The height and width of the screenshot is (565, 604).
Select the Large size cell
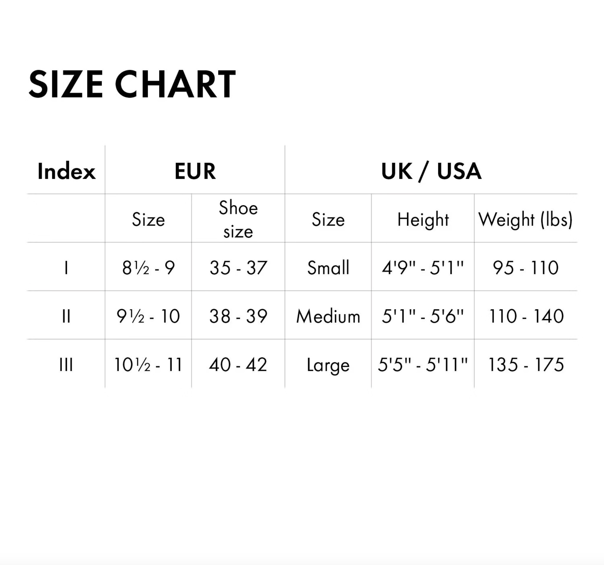coord(328,365)
